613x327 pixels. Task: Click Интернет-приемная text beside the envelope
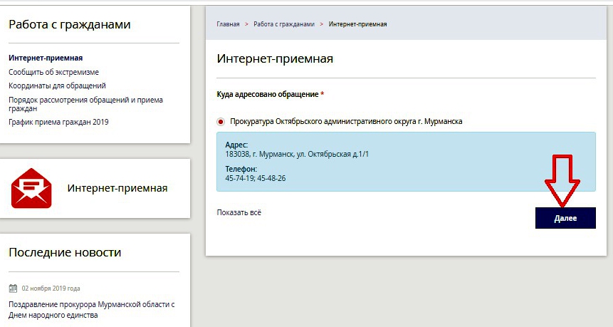[x=117, y=188]
